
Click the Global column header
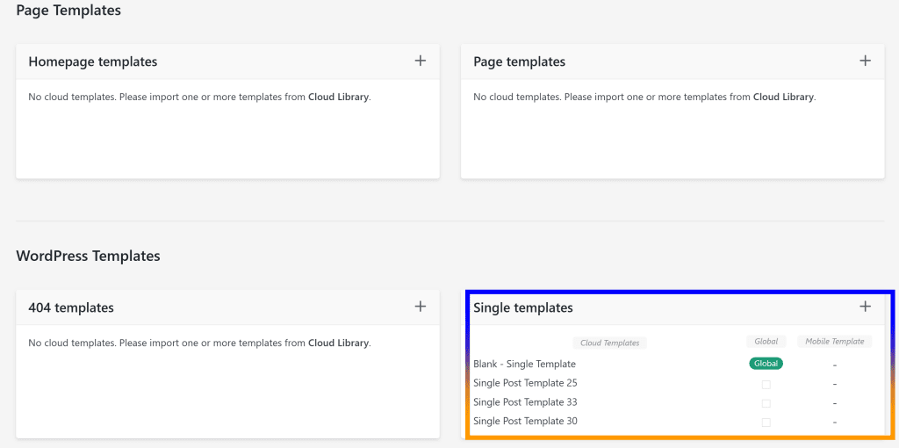[x=766, y=342]
